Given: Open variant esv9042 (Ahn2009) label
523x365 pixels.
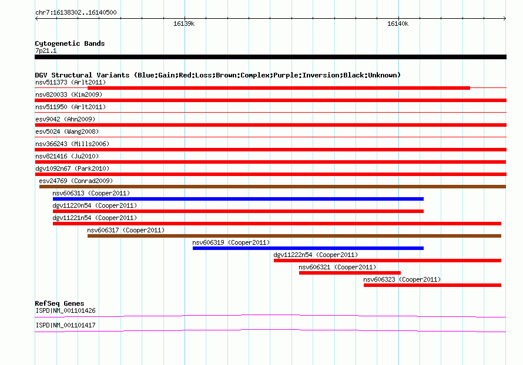Looking at the screenshot, I should 65,119.
